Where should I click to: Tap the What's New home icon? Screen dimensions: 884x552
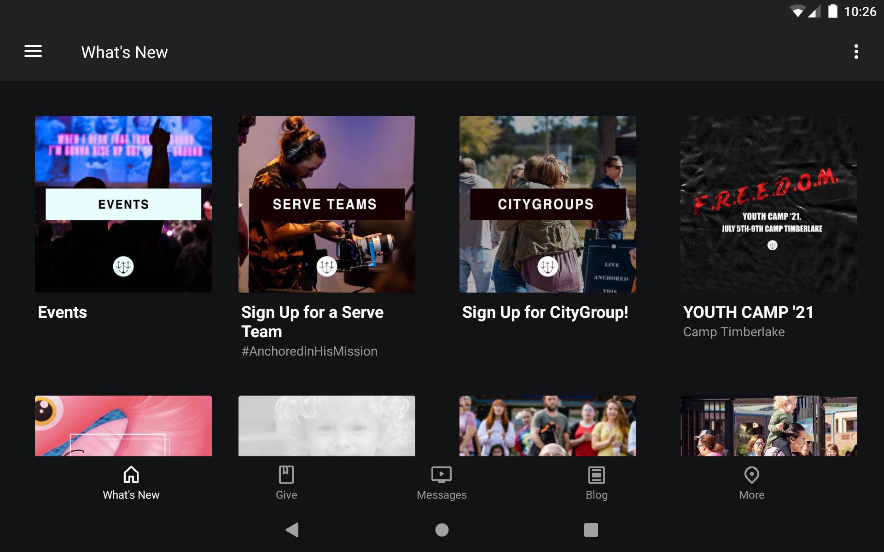coord(131,475)
